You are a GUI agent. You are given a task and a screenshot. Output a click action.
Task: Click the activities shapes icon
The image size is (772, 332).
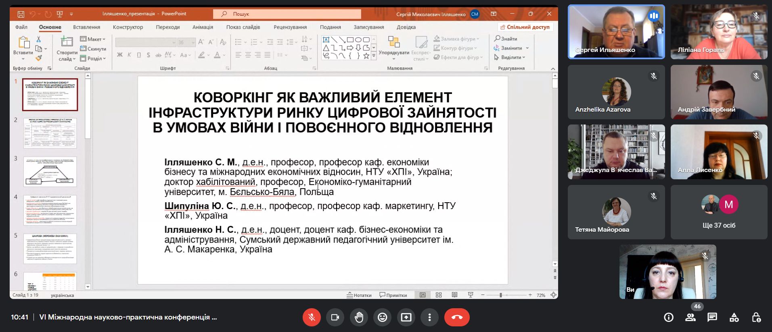[x=734, y=317]
